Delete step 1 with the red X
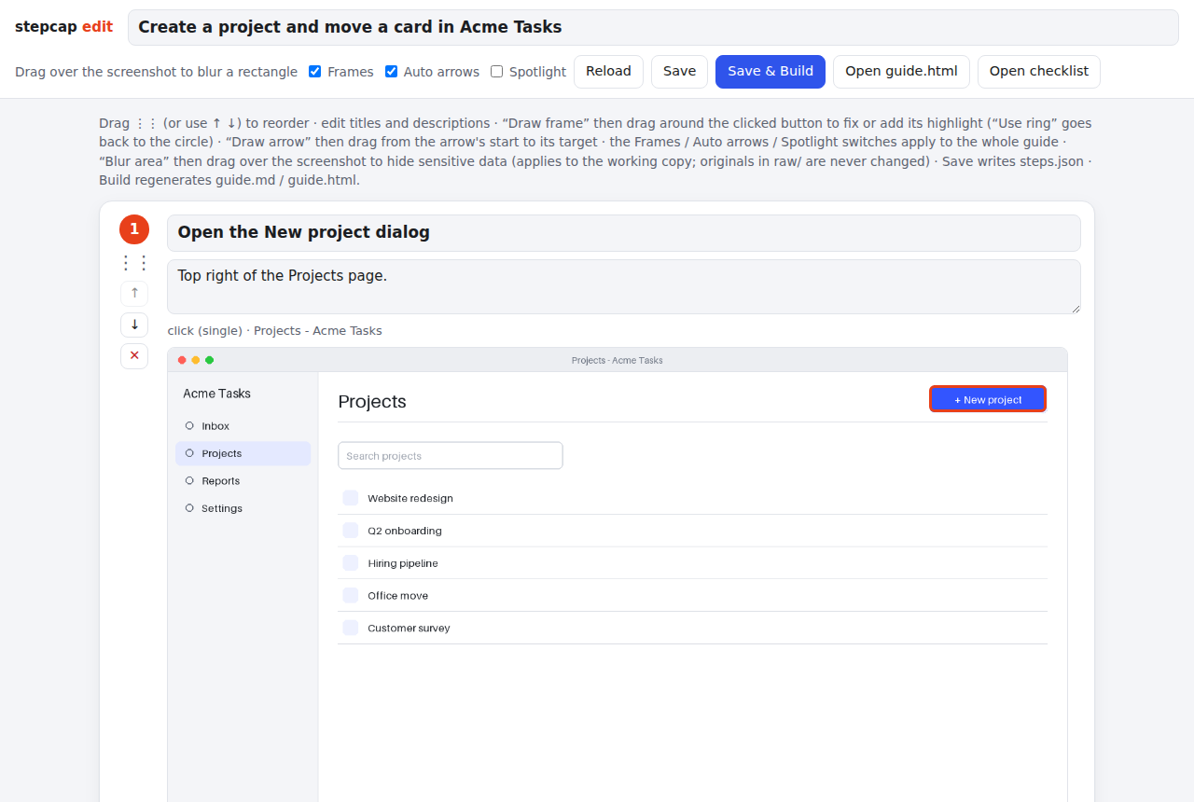 click(x=134, y=356)
